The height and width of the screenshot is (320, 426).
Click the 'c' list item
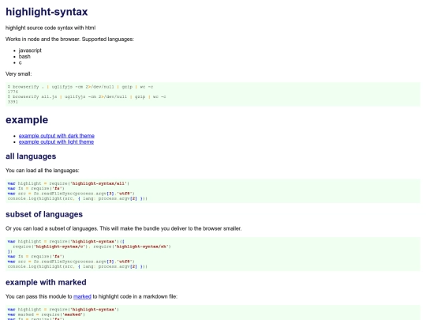click(20, 62)
